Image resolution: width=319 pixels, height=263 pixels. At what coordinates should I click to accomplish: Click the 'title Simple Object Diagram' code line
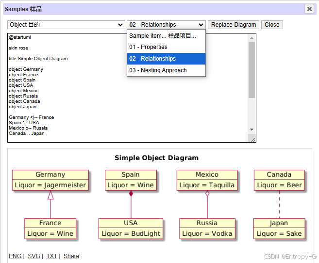38,59
